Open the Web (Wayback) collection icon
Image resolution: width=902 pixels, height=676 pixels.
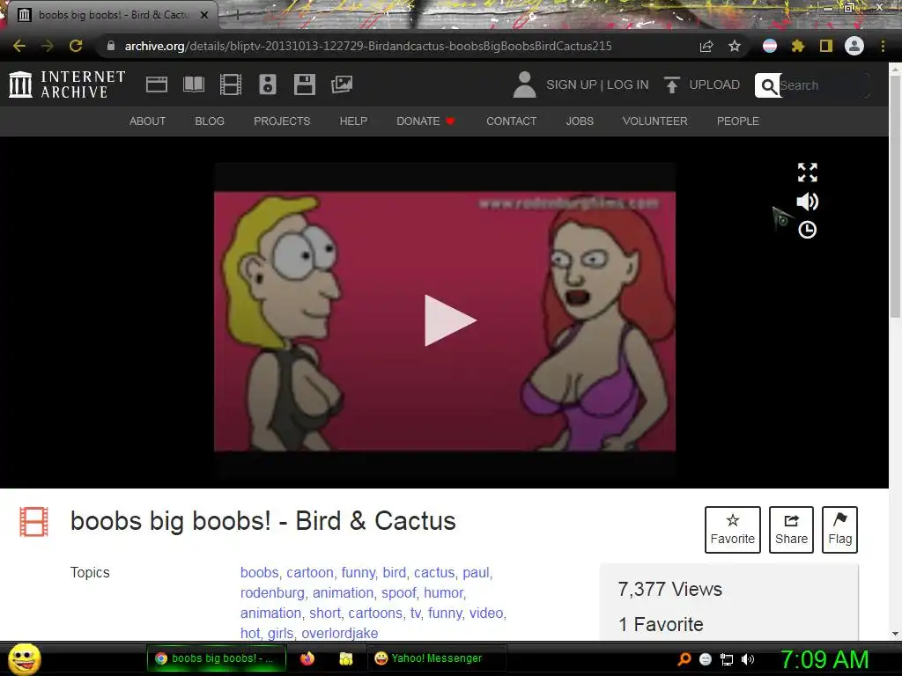point(157,84)
